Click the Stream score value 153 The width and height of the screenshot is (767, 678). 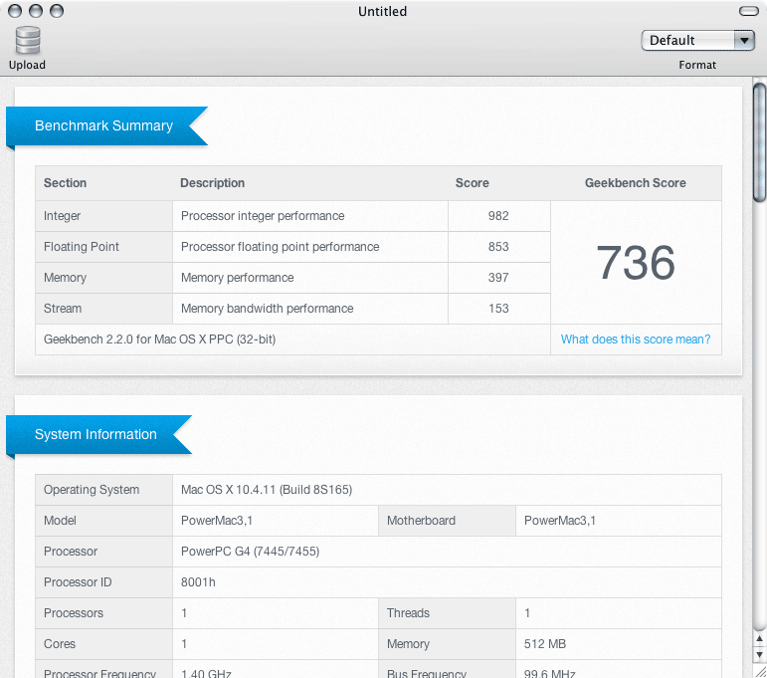[497, 309]
